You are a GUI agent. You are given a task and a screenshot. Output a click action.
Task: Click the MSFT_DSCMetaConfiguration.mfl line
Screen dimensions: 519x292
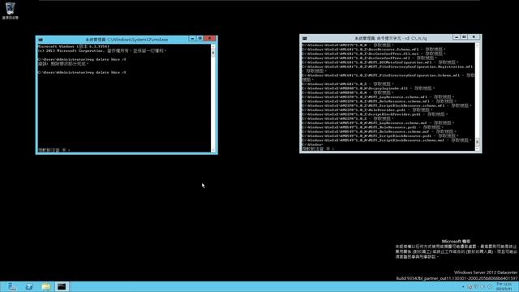tap(380, 62)
